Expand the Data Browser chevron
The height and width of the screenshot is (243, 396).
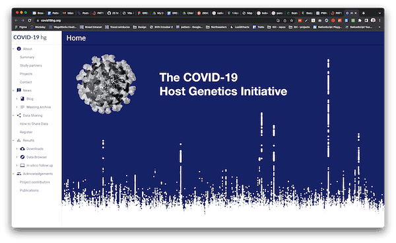16,157
